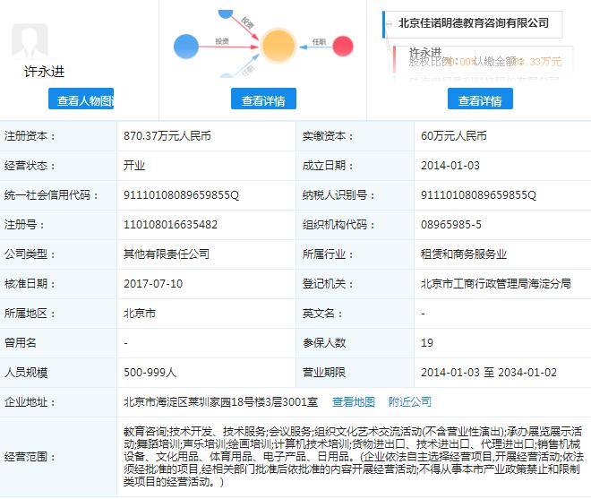Click taxpayer ID value next to 纳税人识别号
Screen dimensions: 591x499
[478, 195]
